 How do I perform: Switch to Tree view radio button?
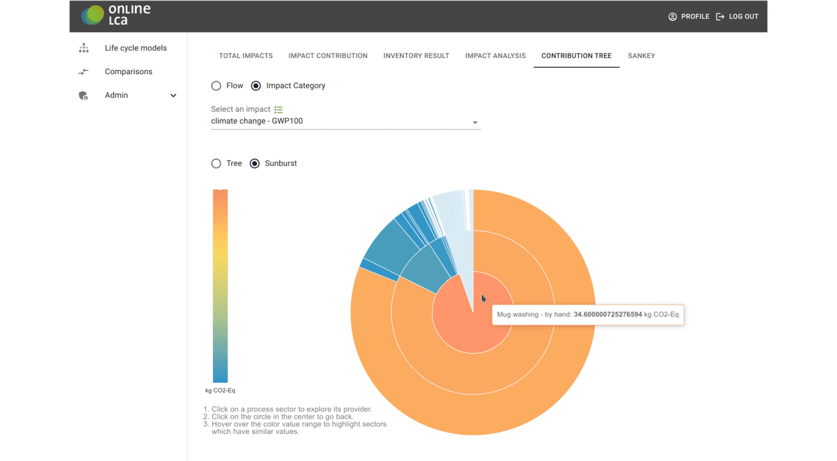(x=216, y=163)
